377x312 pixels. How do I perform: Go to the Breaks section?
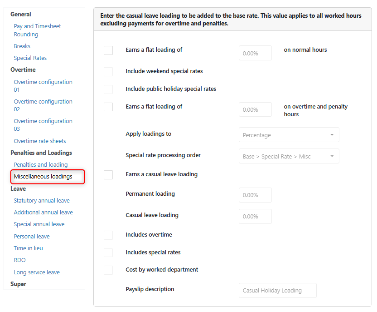(22, 46)
